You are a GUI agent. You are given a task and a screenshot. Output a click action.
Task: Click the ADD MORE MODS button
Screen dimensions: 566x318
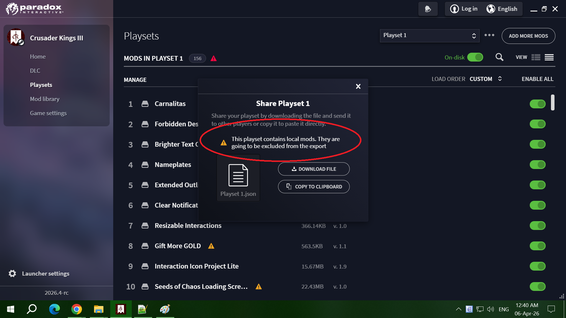click(528, 36)
